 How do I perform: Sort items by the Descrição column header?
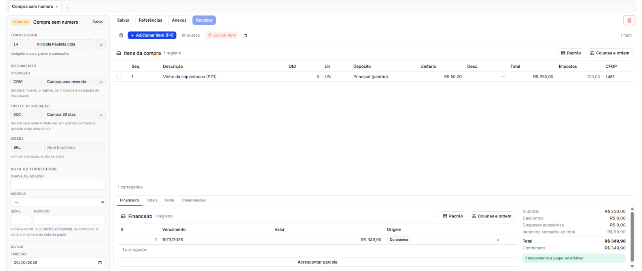click(x=173, y=66)
